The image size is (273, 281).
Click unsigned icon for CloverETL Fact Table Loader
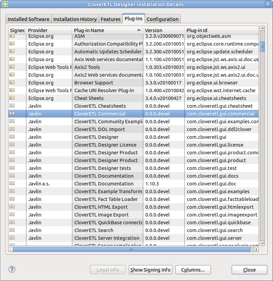(x=12, y=199)
